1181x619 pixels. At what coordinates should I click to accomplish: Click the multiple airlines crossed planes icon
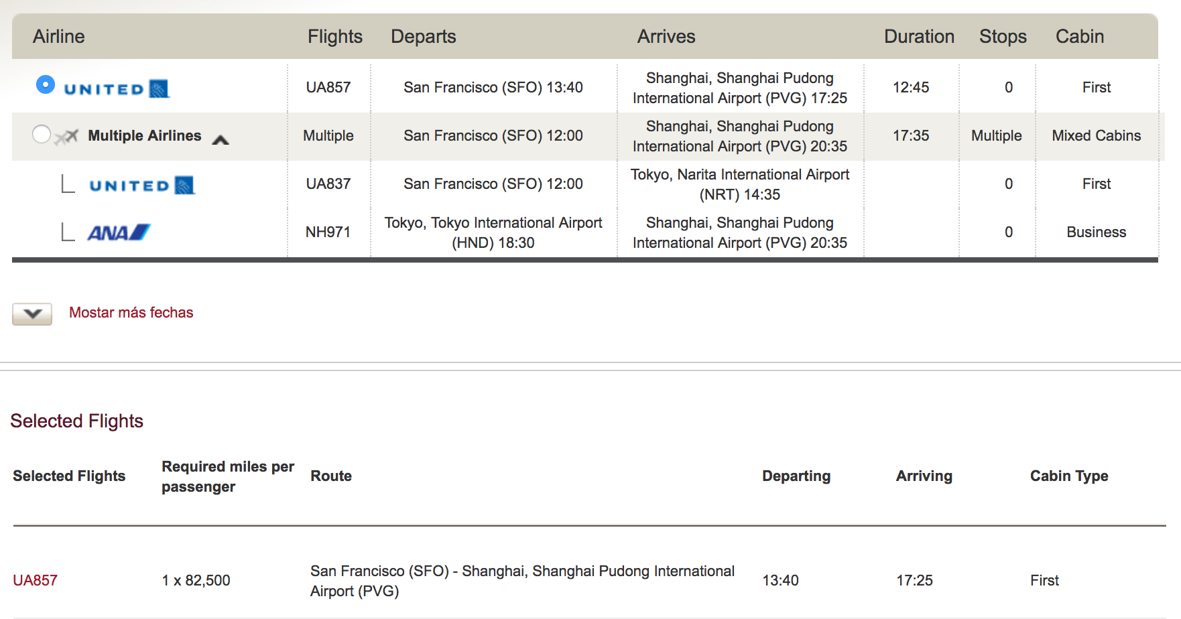(67, 137)
